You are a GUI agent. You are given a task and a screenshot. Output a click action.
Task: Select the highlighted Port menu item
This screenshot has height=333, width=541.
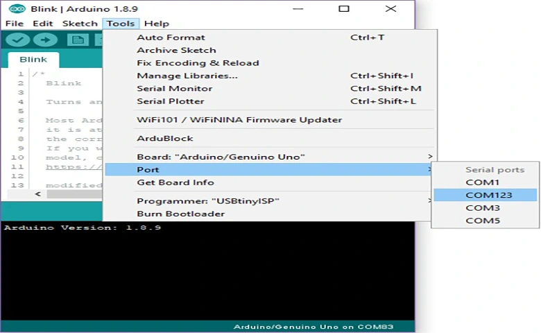point(268,170)
